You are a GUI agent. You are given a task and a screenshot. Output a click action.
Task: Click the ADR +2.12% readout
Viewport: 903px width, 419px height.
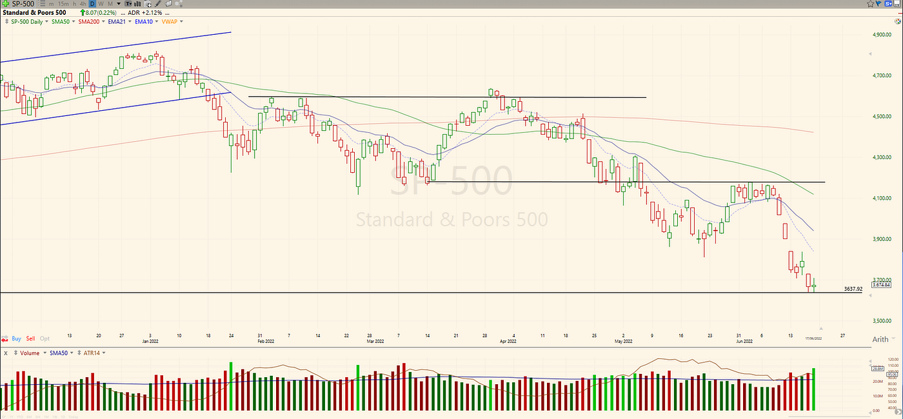[145, 13]
